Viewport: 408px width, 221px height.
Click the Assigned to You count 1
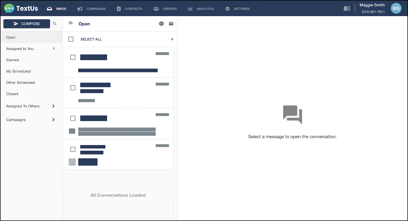click(x=54, y=49)
